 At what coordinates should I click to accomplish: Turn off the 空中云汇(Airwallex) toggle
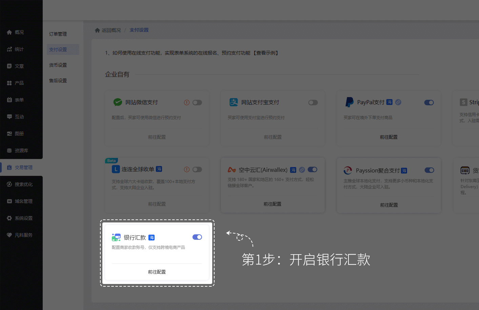click(x=312, y=169)
